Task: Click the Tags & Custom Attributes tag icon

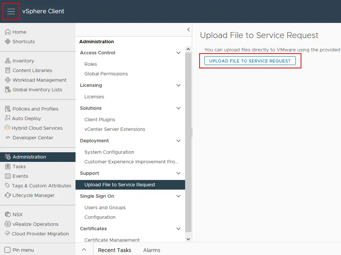Action: [7, 186]
